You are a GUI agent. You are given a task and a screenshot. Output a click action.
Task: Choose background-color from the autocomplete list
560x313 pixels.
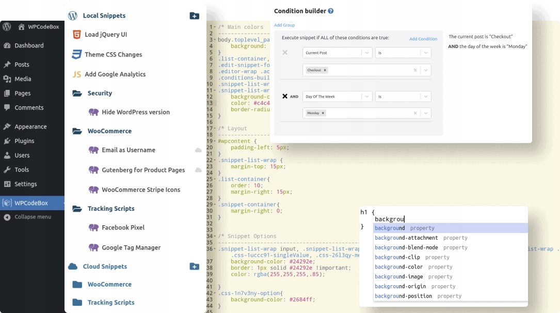(399, 267)
